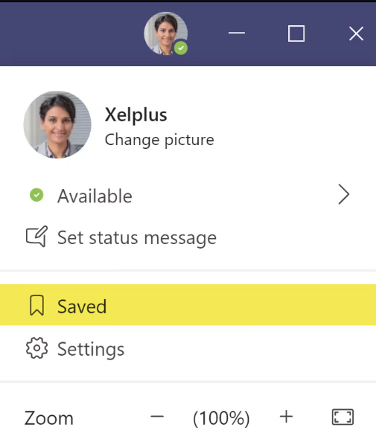376x448 pixels.
Task: Choose Set status message option
Action: point(188,237)
